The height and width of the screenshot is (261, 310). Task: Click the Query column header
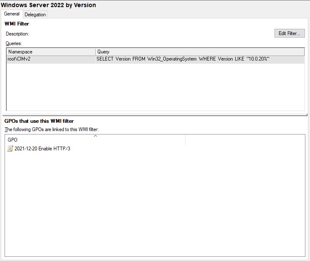[200, 52]
